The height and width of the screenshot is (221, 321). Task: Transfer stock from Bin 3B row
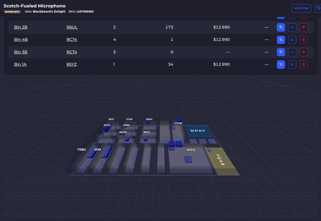pos(292,52)
